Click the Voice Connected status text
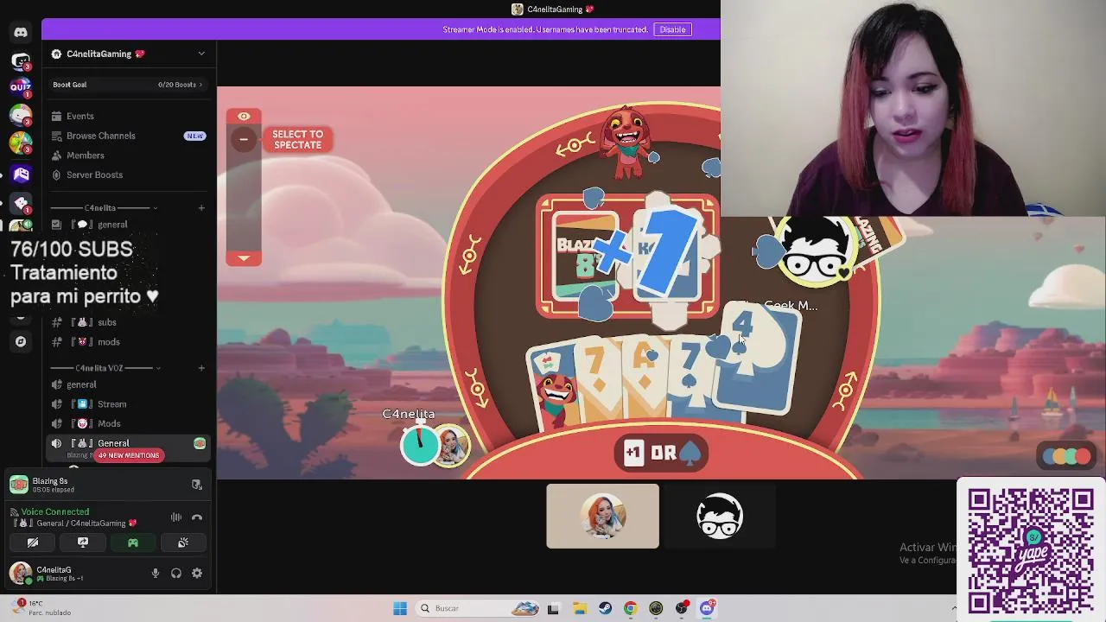This screenshot has height=622, width=1106. click(x=55, y=511)
